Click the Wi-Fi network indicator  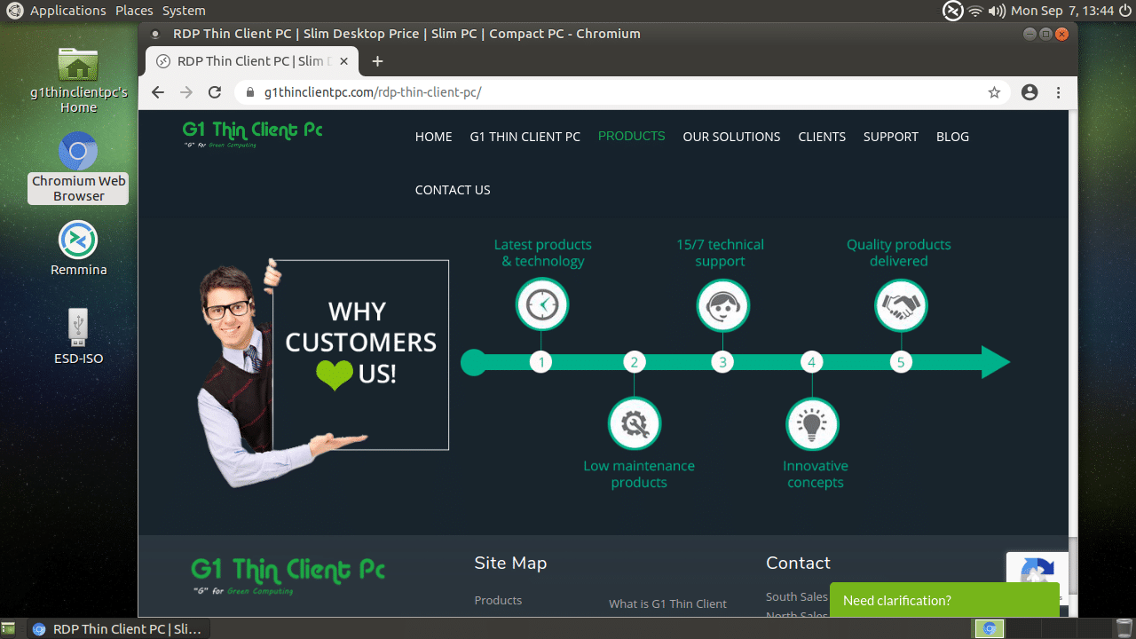(x=975, y=11)
